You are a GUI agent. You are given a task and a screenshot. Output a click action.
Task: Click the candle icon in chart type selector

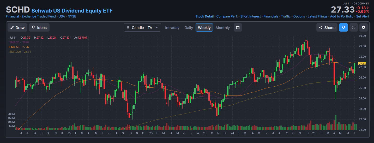[128, 27]
